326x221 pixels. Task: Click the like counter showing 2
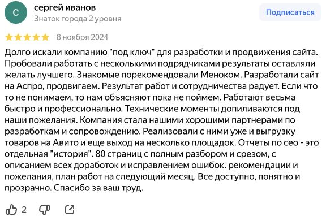click(x=24, y=210)
